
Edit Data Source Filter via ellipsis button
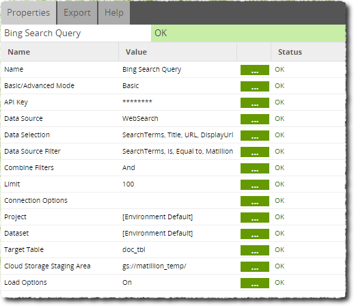[x=255, y=152]
